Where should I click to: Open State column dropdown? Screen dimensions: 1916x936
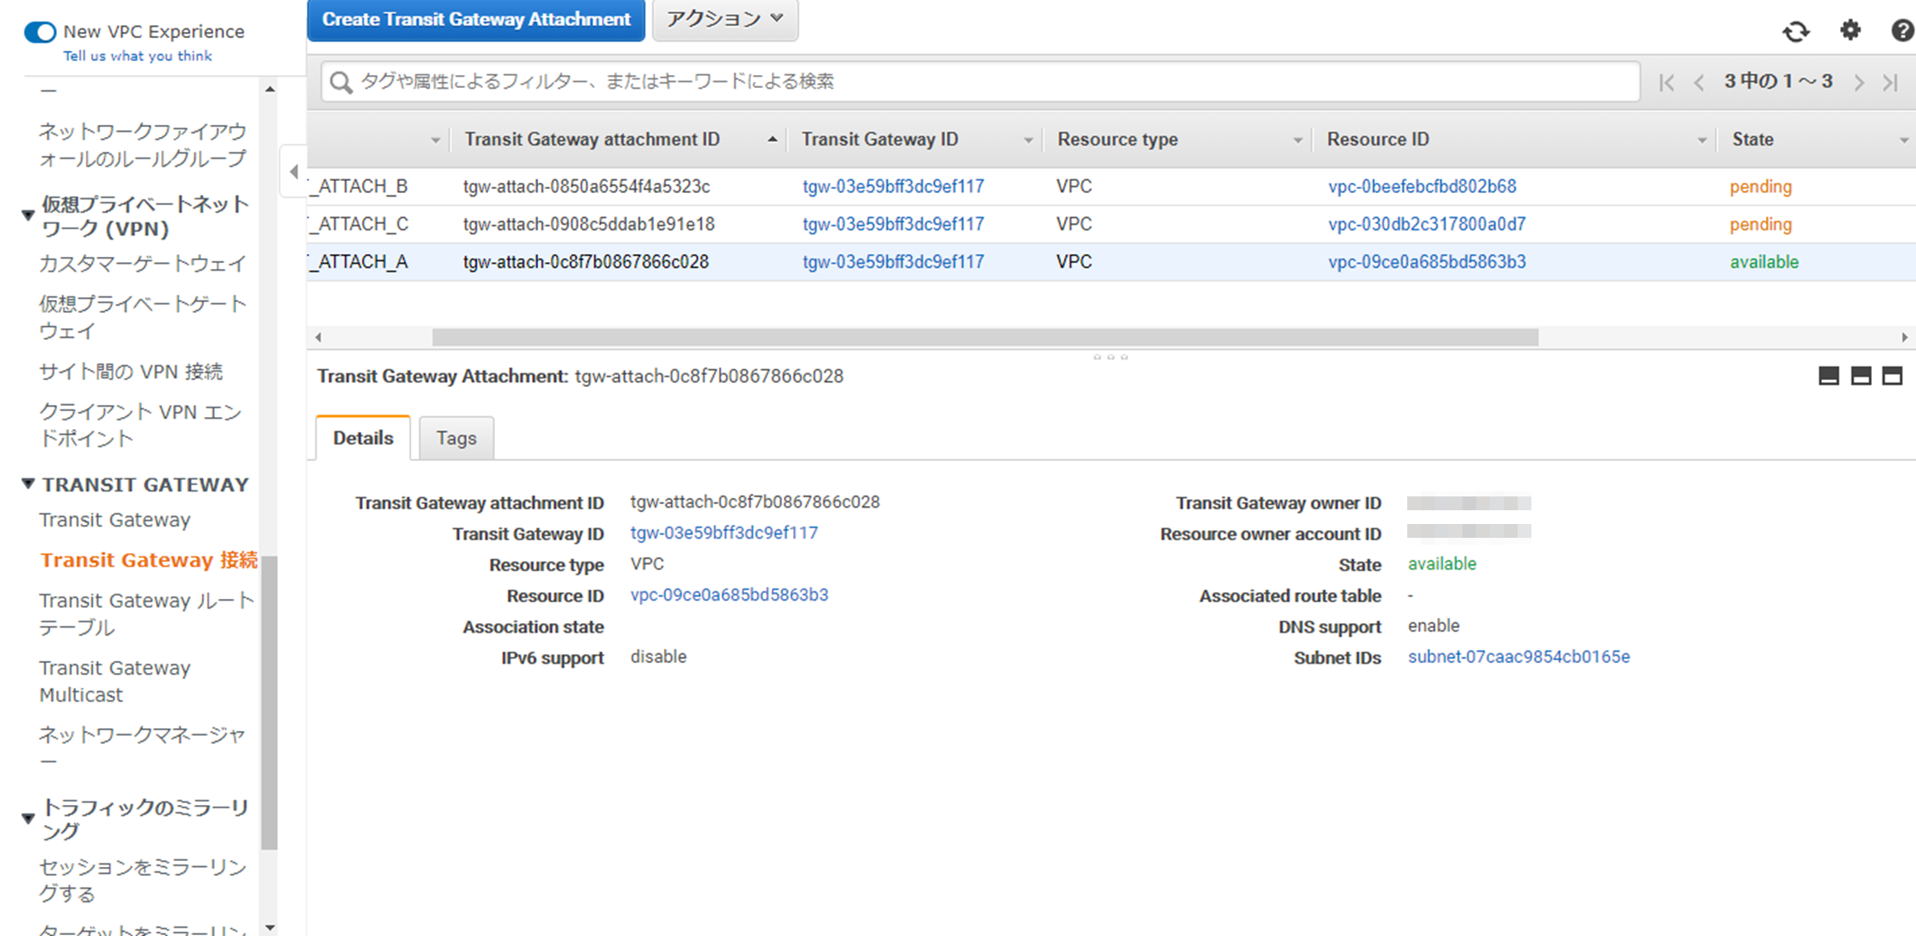pyautogui.click(x=1903, y=140)
